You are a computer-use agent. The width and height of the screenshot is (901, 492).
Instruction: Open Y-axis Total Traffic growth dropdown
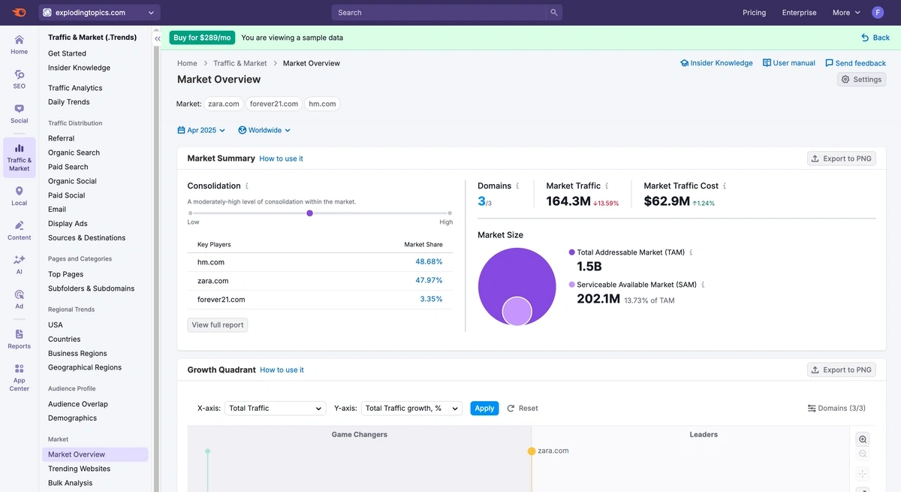click(x=411, y=409)
